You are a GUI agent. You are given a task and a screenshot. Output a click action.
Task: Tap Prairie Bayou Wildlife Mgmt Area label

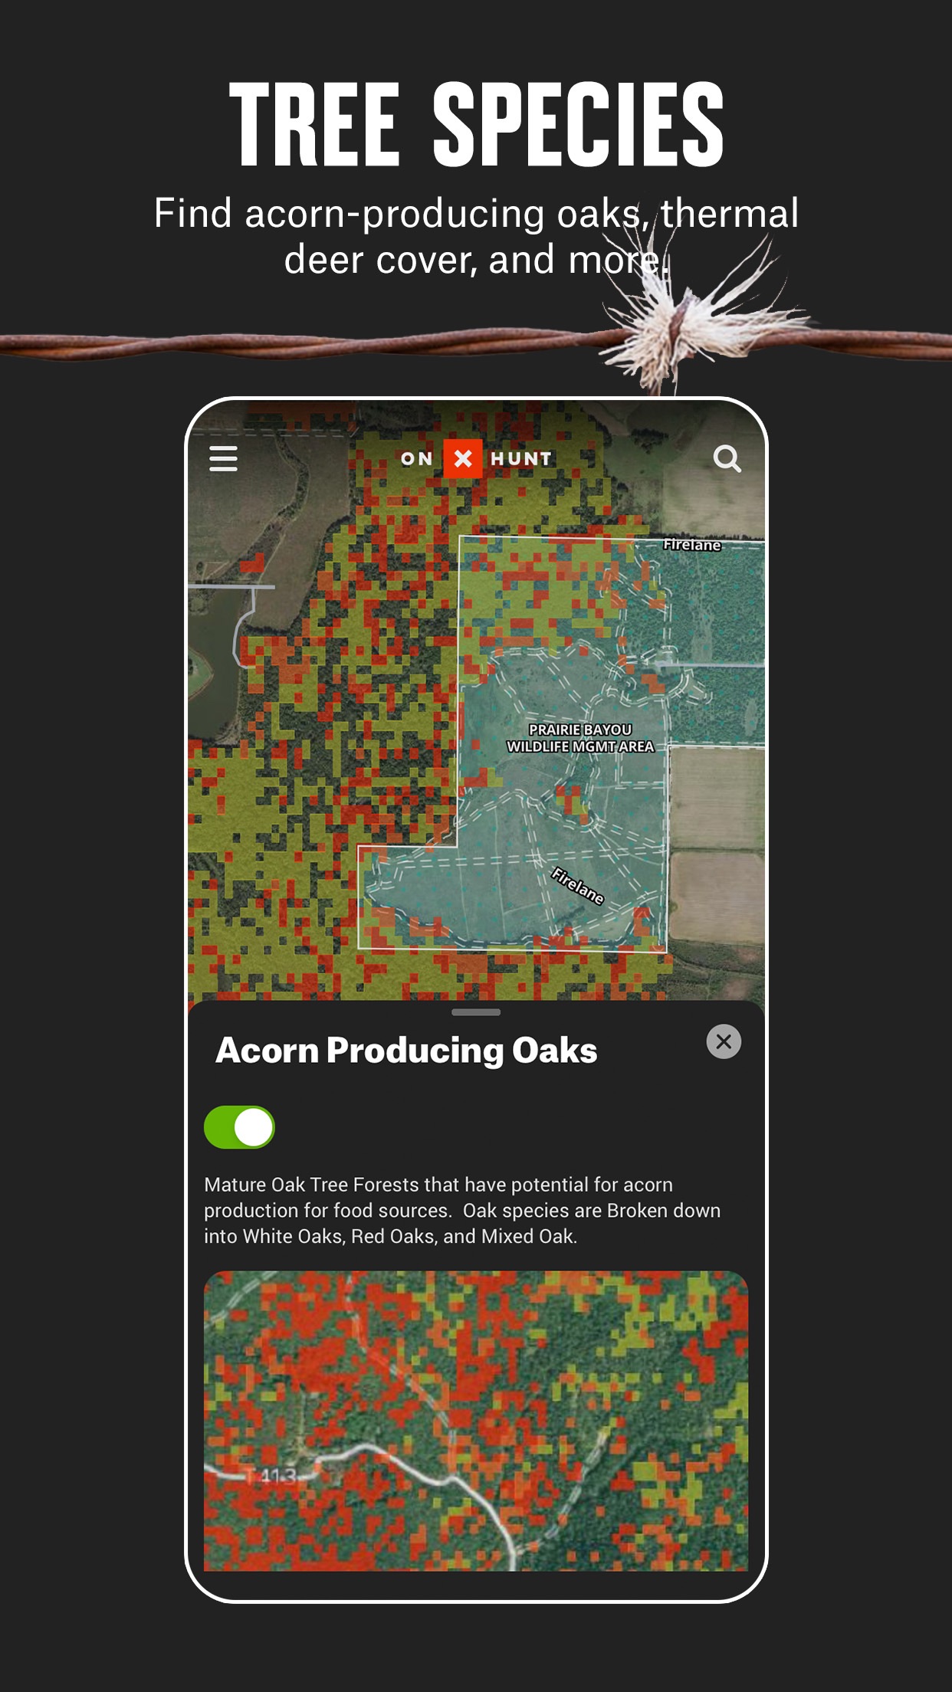pos(580,738)
